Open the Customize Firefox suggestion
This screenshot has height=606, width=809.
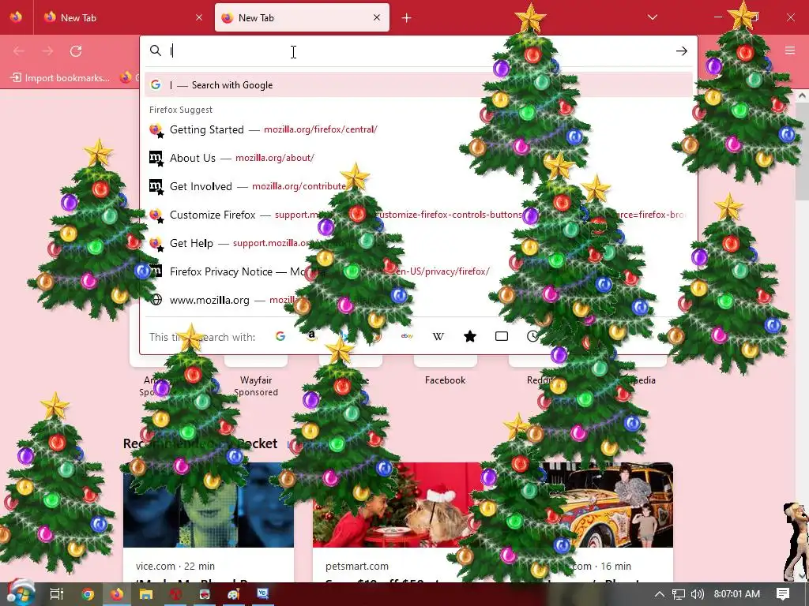[x=419, y=215]
